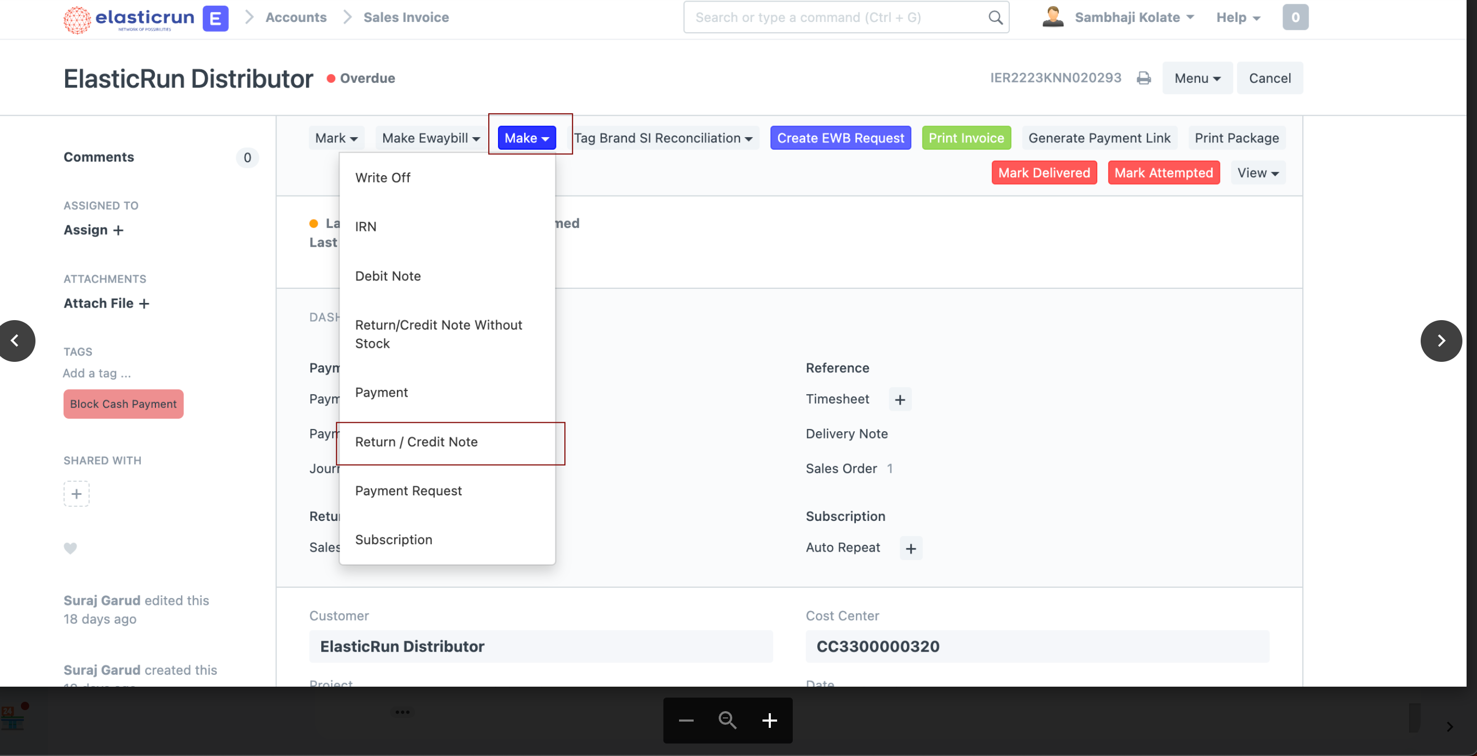
Task: Select IRN from Make menu
Action: click(446, 226)
